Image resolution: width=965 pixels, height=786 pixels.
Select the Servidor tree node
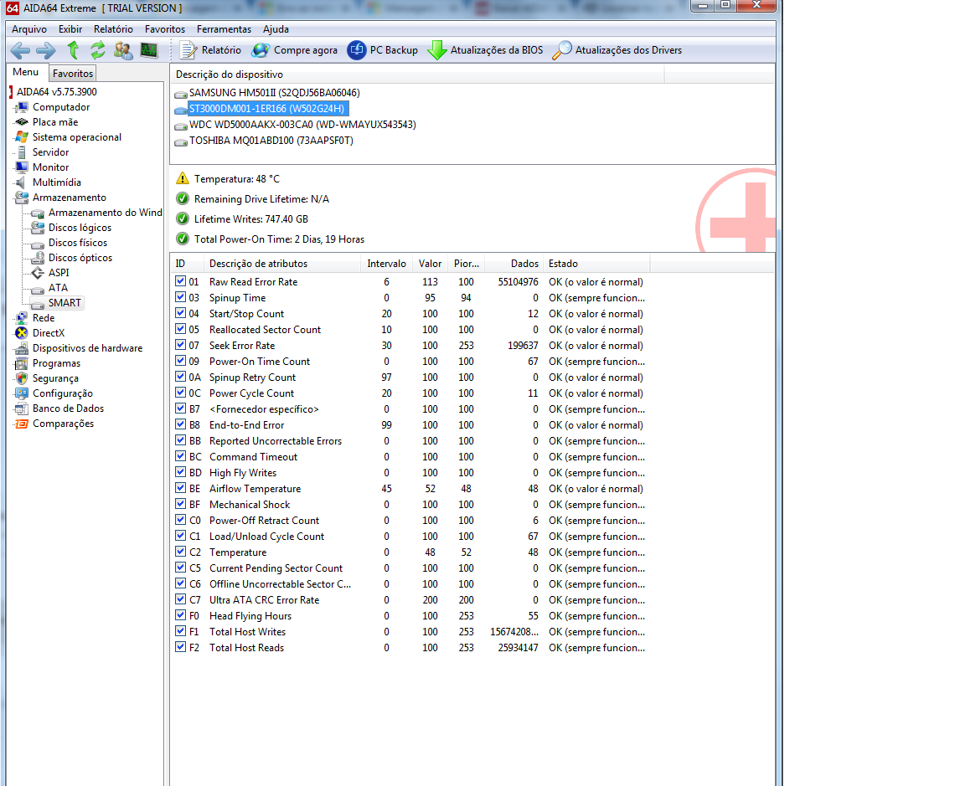(x=50, y=152)
